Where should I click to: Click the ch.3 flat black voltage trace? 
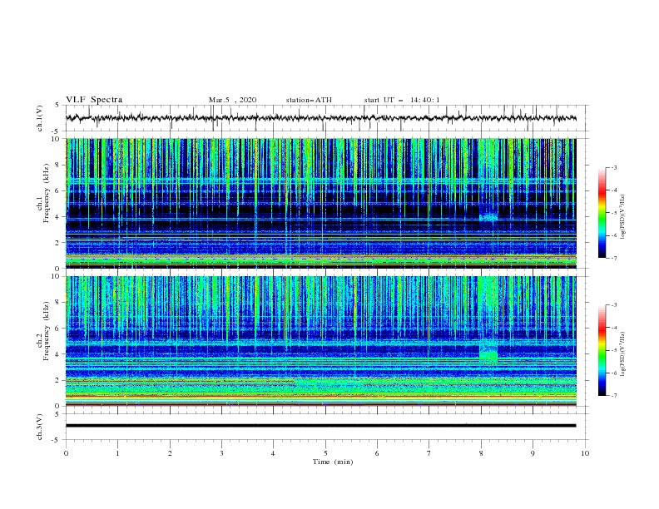click(x=320, y=426)
